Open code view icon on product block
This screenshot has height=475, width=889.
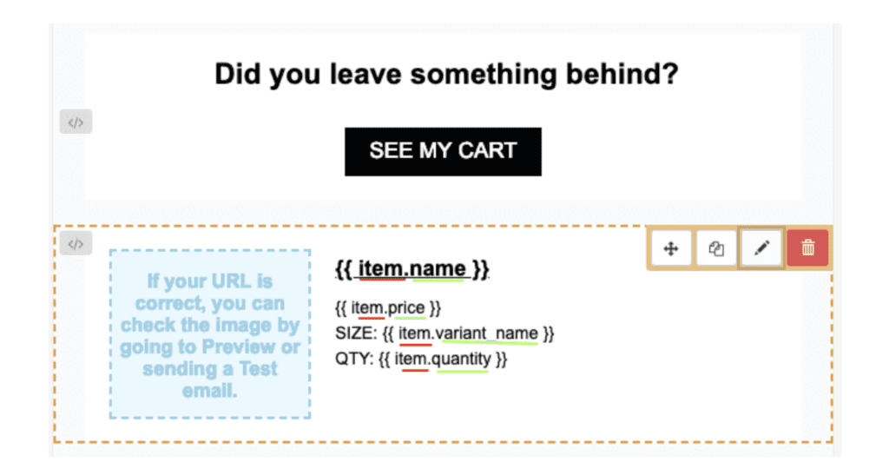click(x=76, y=244)
